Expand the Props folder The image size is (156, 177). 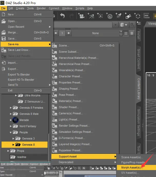(8, 151)
